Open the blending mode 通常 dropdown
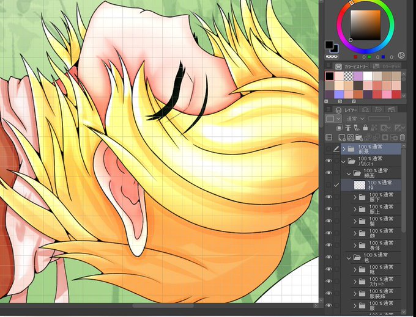The image size is (416, 317). 355,118
